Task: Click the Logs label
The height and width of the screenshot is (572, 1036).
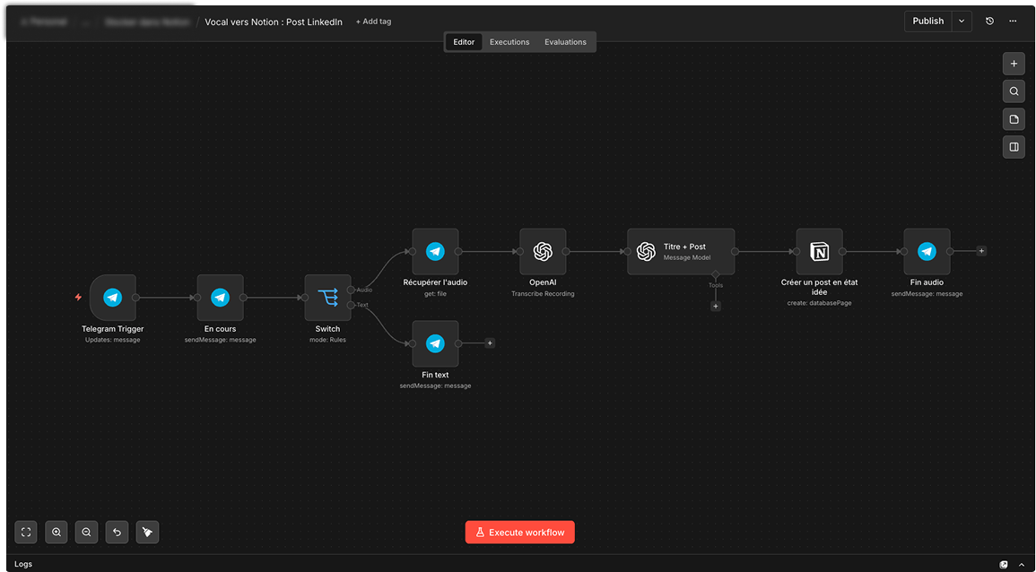Action: 23,564
